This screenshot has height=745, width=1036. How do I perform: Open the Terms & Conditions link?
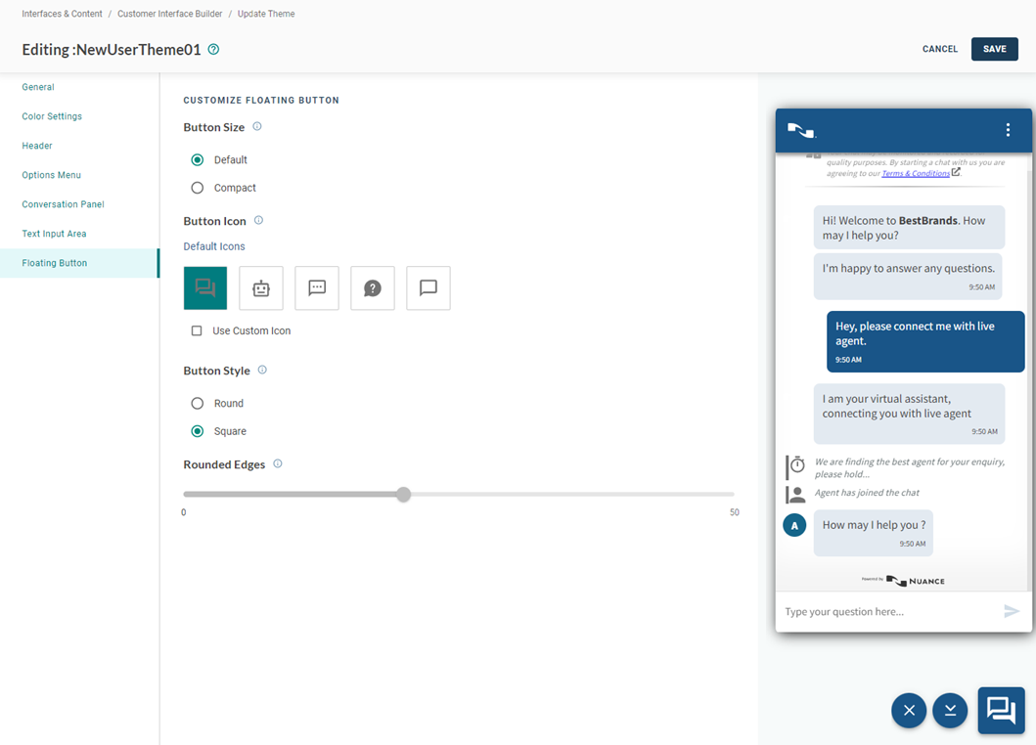(915, 173)
